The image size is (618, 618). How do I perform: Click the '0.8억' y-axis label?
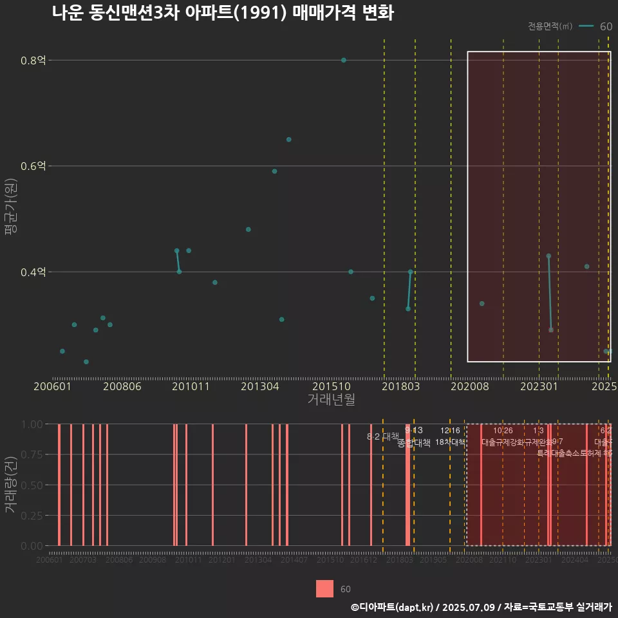[x=33, y=61]
